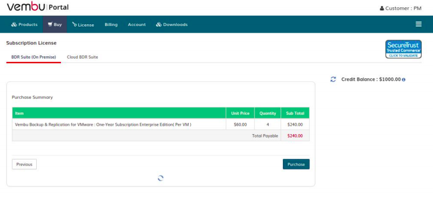The height and width of the screenshot is (204, 433).
Task: Click the SecureTrust Trusted Commerce badge
Action: [404, 49]
